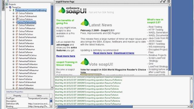Click the Starter Page vertical scrollbar thumb

click(169, 38)
